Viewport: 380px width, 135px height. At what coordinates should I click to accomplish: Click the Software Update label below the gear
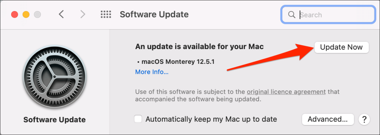pos(55,120)
